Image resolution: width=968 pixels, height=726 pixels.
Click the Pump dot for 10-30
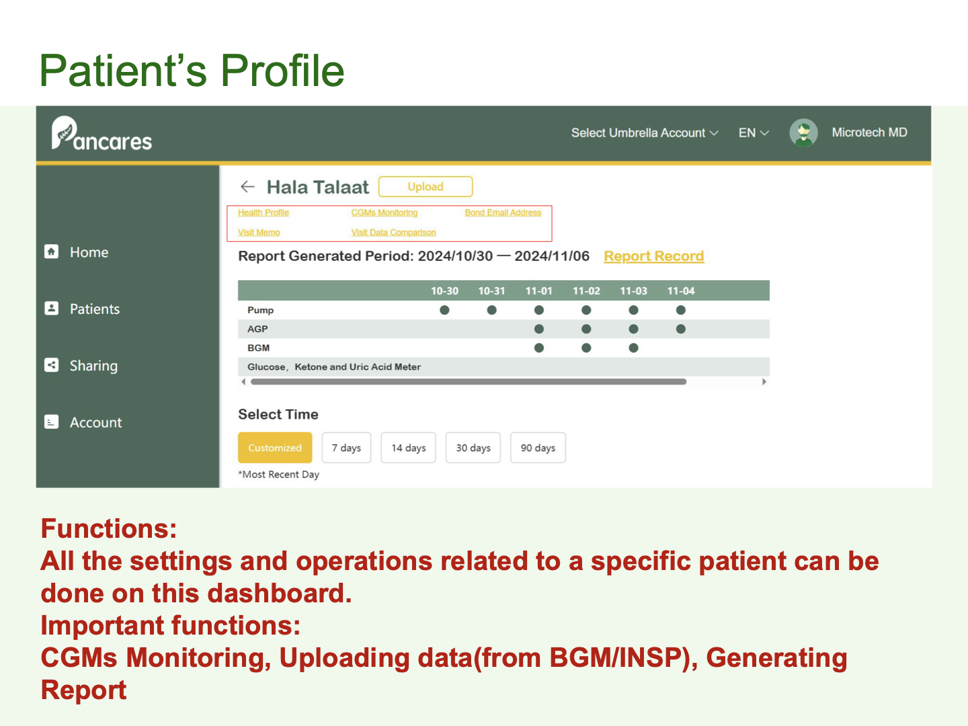444,310
